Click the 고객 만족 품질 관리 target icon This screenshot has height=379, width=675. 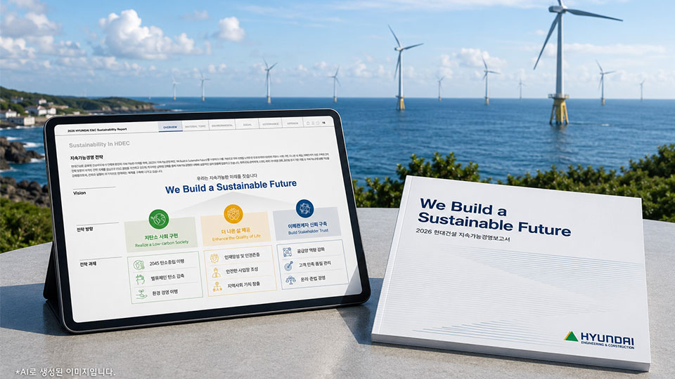(x=288, y=266)
